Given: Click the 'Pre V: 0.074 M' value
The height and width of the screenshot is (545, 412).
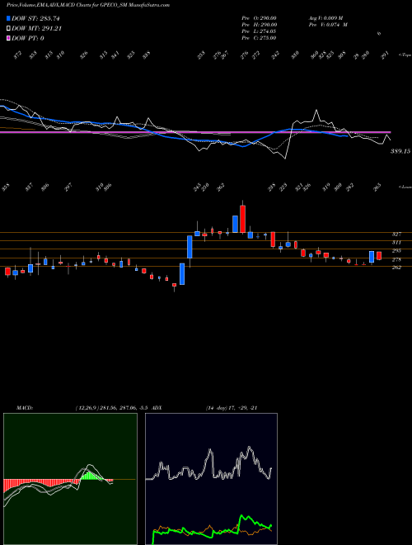Looking at the screenshot, I should 328,25.
